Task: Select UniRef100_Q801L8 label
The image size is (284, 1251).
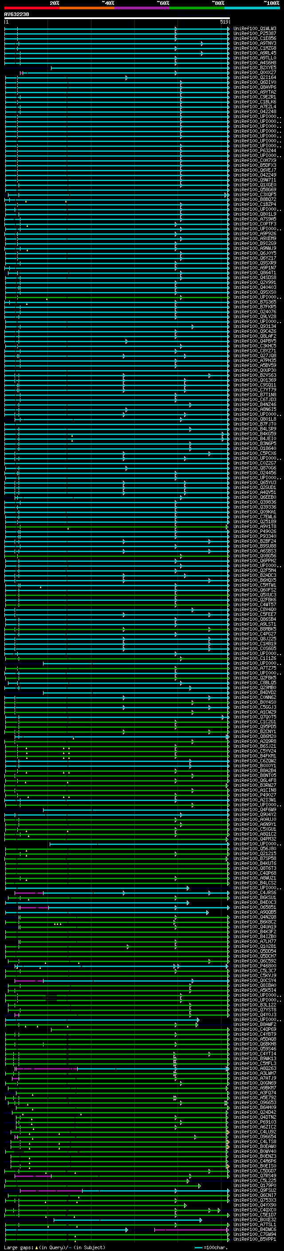Action: point(255,419)
